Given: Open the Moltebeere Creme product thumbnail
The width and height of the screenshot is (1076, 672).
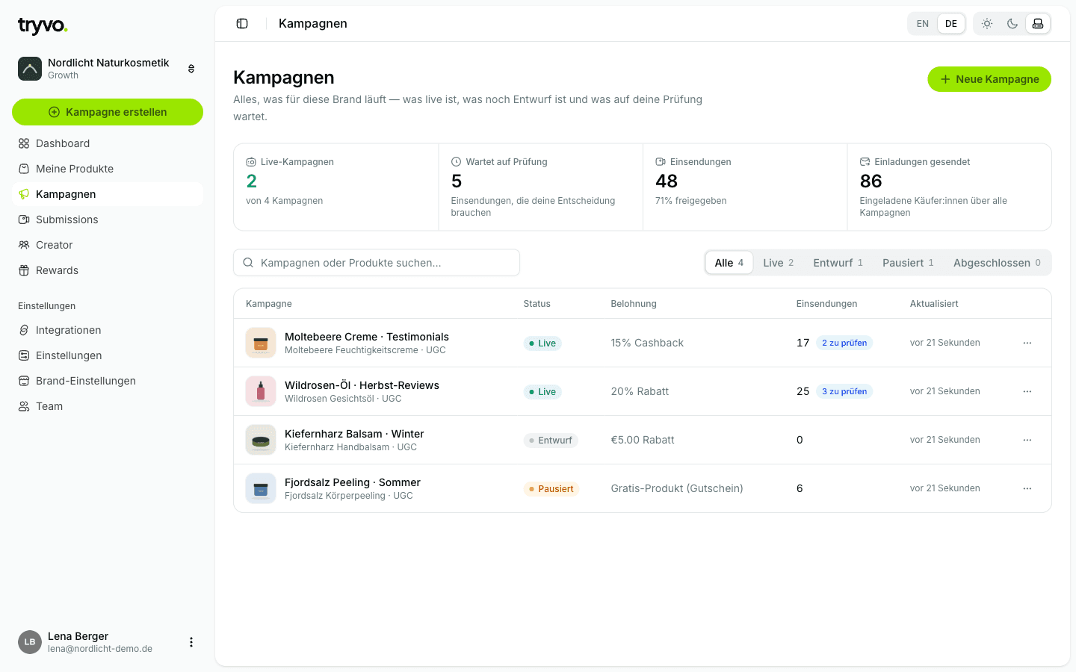Looking at the screenshot, I should tap(261, 343).
